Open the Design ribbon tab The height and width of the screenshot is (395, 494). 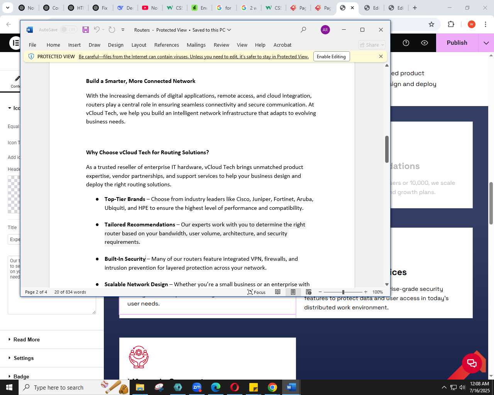pyautogui.click(x=116, y=45)
